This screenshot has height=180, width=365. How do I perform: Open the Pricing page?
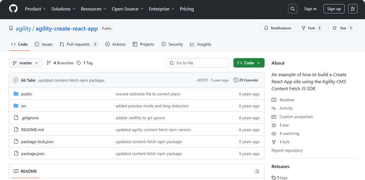187,9
